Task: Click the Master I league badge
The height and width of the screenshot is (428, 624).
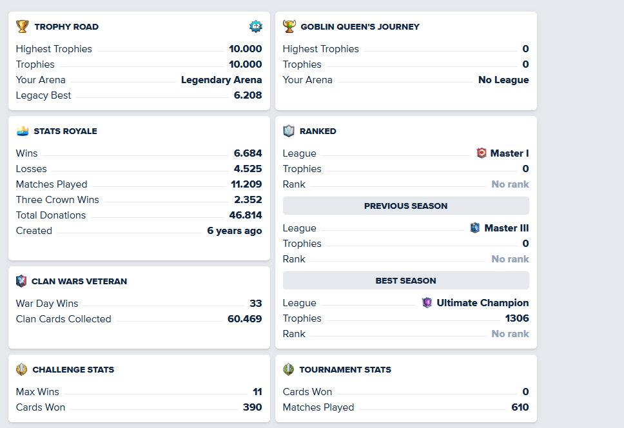Action: point(482,153)
